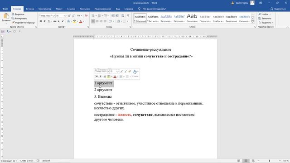Choose the red font color button in the ribbon
Screen dimensions: 290x163
tap(81, 21)
